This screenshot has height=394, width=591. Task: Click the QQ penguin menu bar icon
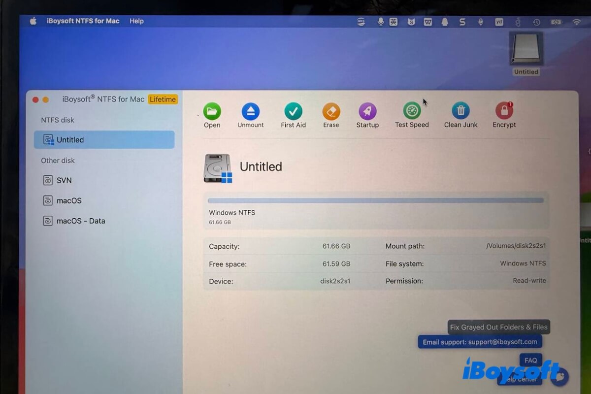click(x=445, y=22)
